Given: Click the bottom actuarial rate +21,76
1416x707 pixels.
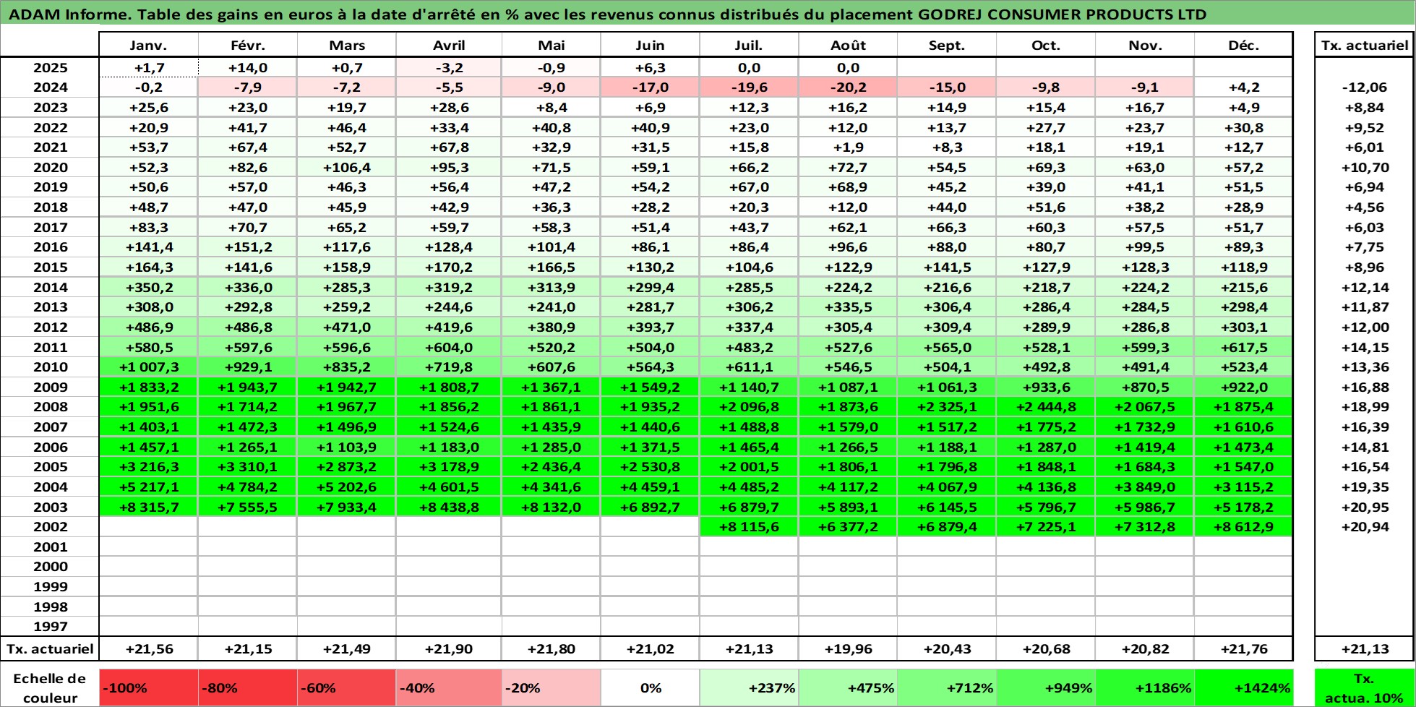Looking at the screenshot, I should [1243, 648].
